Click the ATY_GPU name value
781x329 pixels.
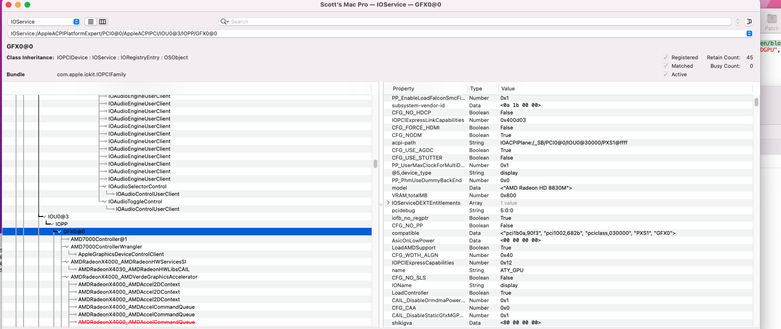click(x=512, y=270)
